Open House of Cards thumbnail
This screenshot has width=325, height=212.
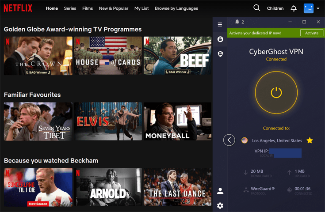pyautogui.click(x=108, y=56)
